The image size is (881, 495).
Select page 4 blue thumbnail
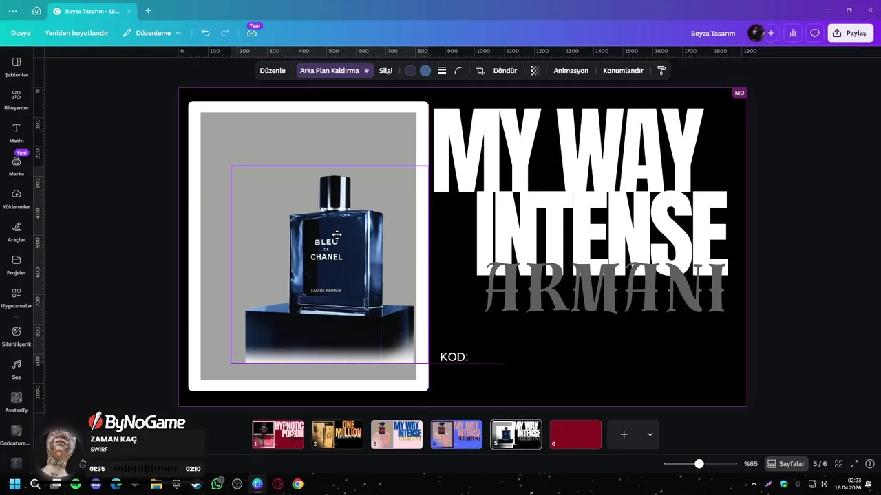(x=456, y=434)
